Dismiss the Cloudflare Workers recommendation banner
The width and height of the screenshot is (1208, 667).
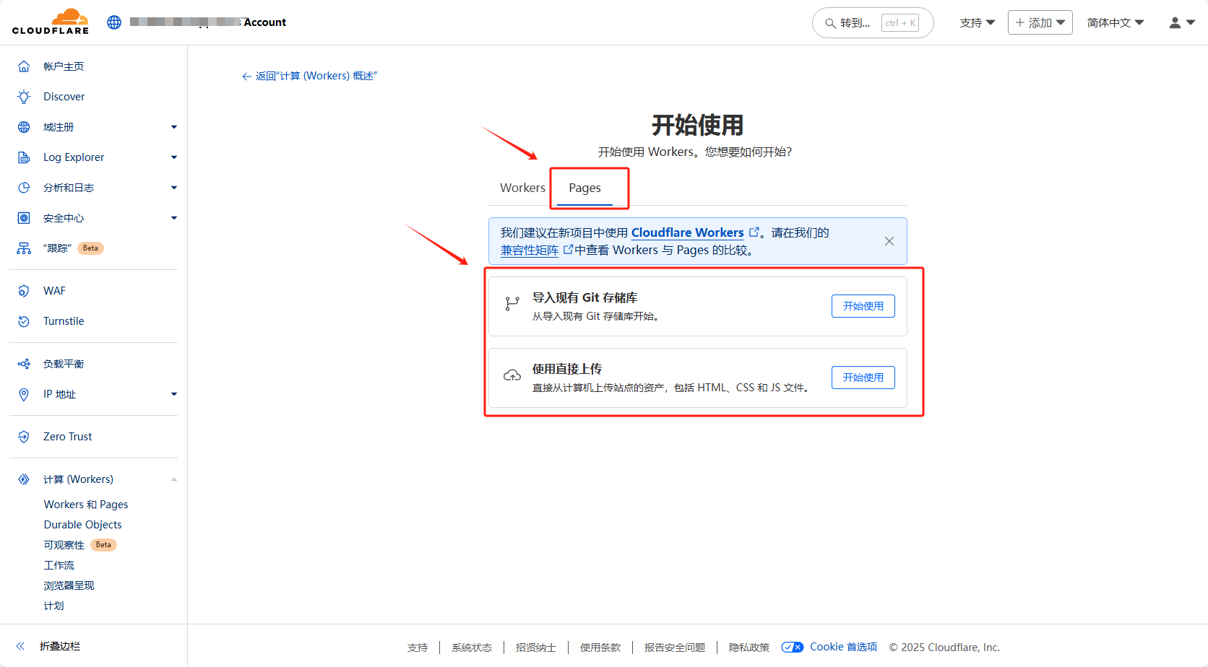[x=889, y=241]
